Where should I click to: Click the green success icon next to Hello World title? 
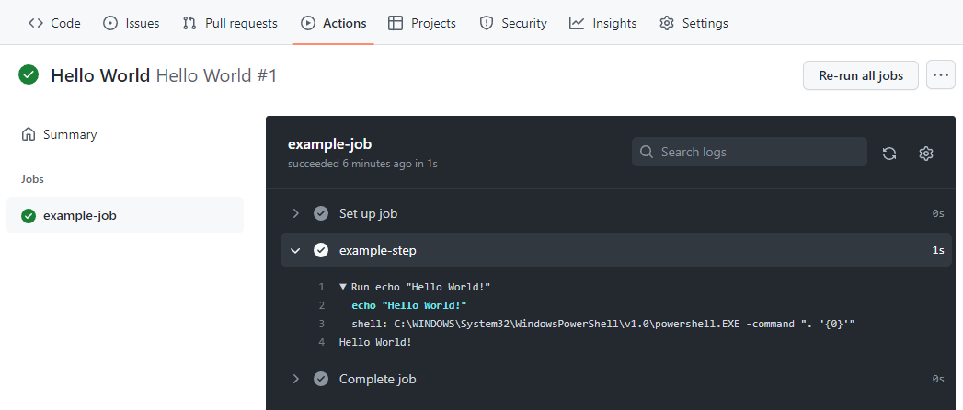pyautogui.click(x=29, y=75)
